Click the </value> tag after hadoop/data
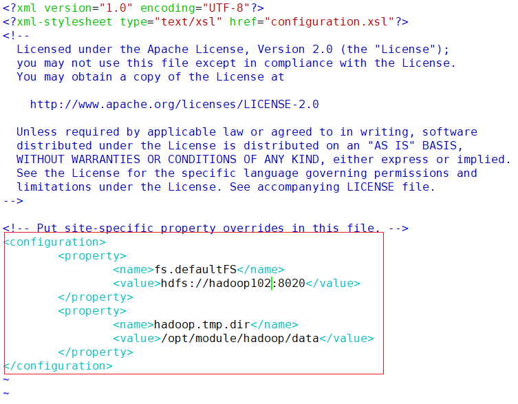 pyautogui.click(x=347, y=339)
